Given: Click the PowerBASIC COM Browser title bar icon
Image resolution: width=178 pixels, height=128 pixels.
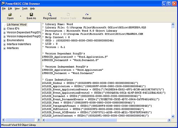Looking at the screenshot, I should (x=3, y=4).
